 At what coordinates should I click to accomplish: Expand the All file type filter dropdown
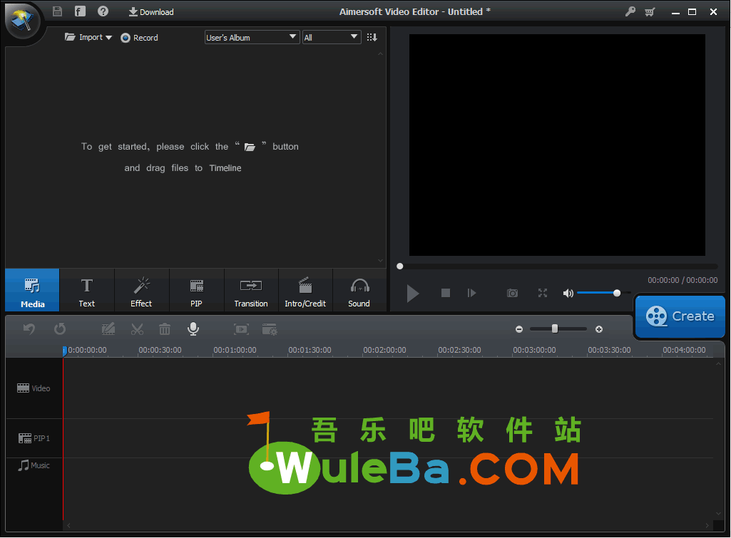click(332, 37)
